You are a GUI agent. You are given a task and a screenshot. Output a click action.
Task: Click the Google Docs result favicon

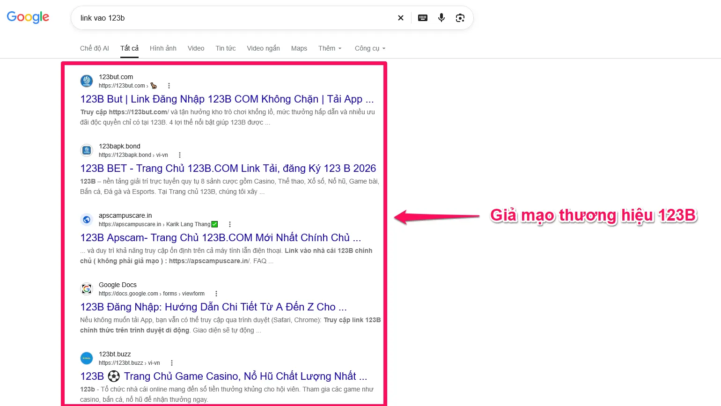(87, 289)
